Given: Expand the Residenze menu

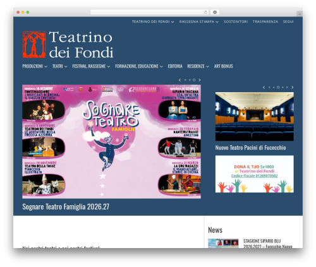Looking at the screenshot, I should pos(198,66).
